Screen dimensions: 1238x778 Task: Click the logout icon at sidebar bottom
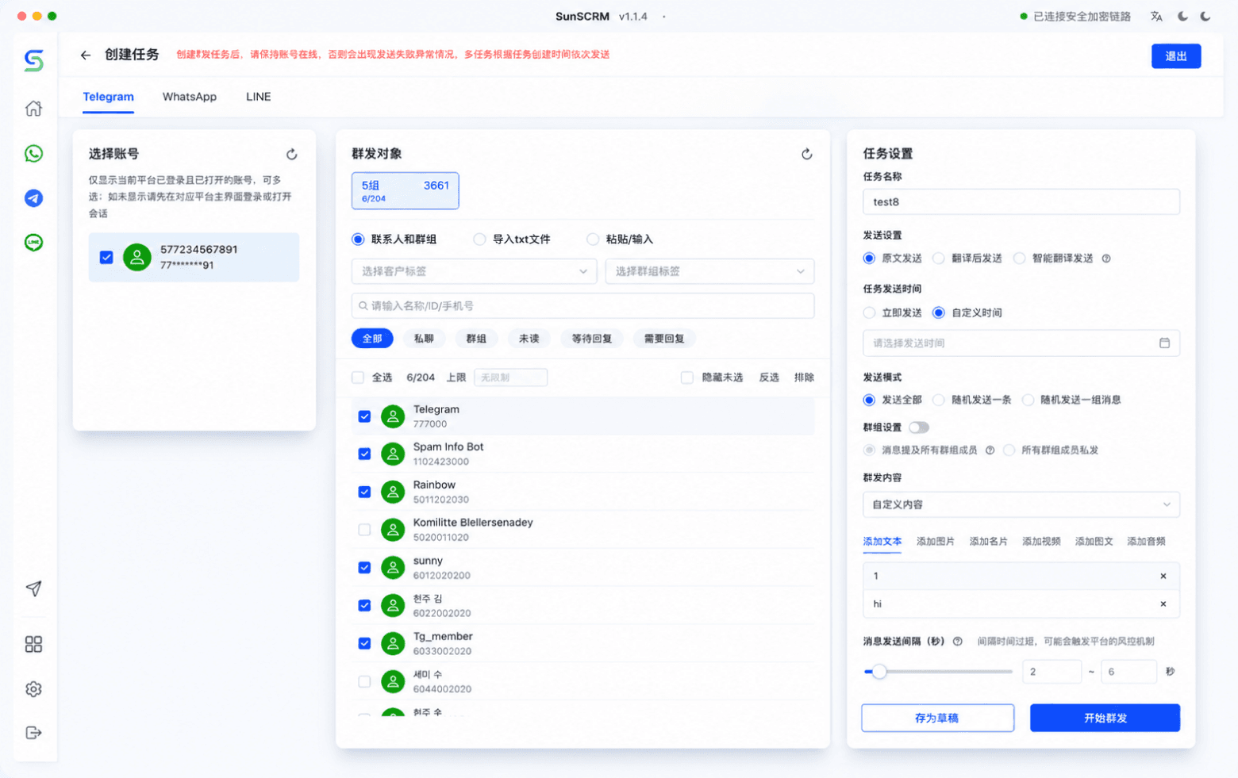pyautogui.click(x=33, y=733)
